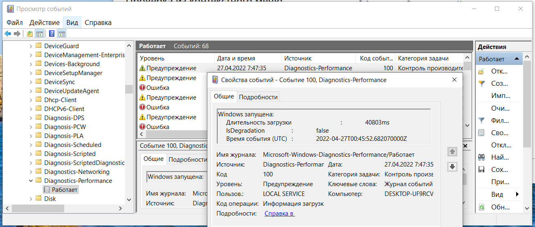Expand the Diagnosis-Scripted tree node
Viewport: 535px width, 227px height.
pyautogui.click(x=31, y=154)
